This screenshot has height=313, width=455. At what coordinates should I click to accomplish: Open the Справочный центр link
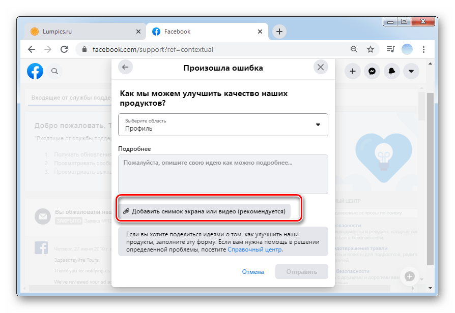click(254, 249)
